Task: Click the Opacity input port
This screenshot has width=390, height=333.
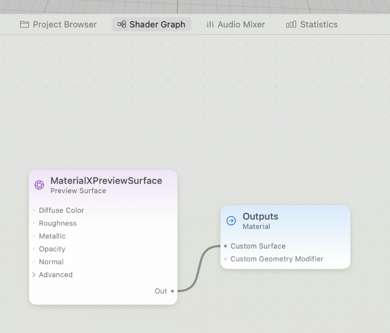Action: pos(34,249)
